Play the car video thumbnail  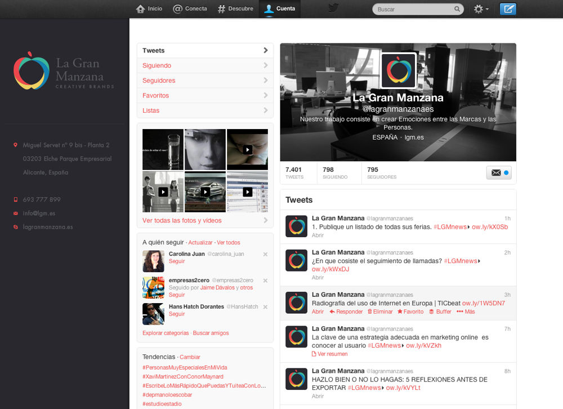pos(205,192)
